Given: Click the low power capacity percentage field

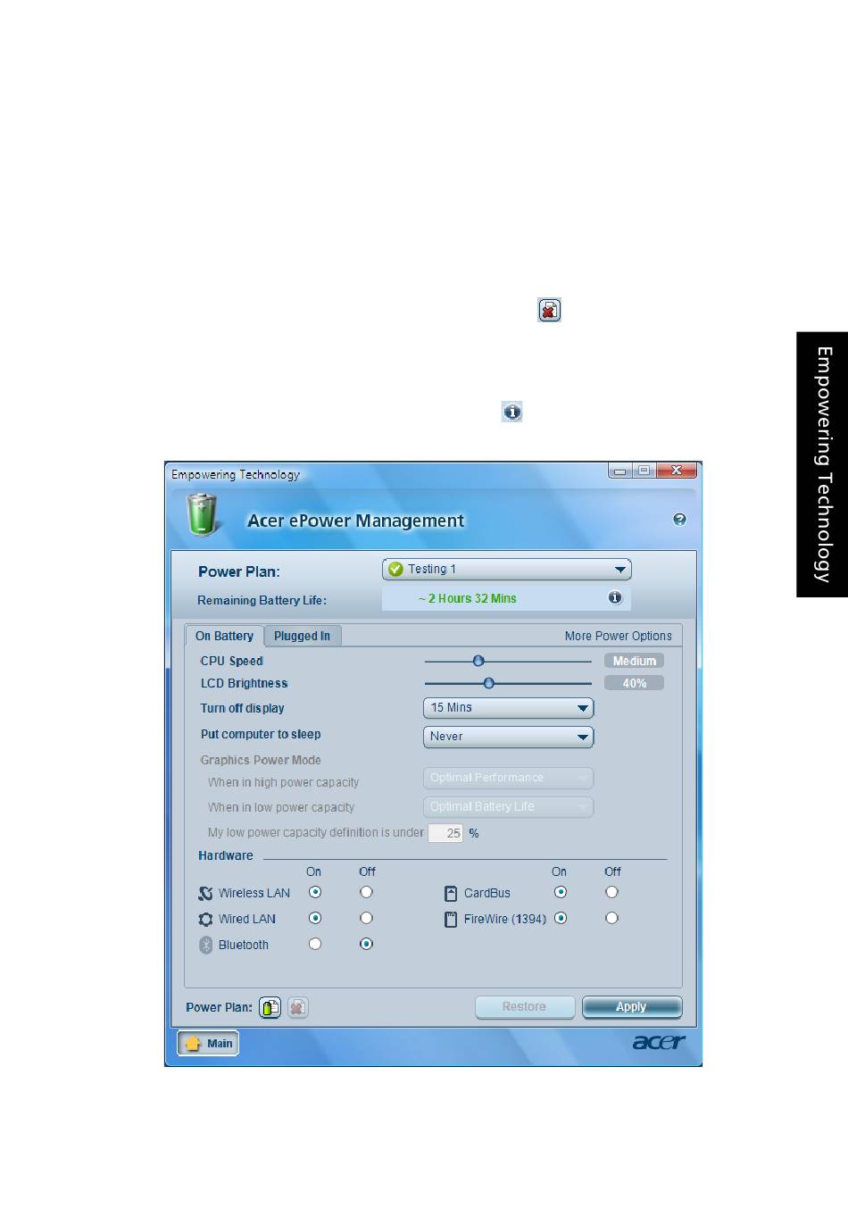Looking at the screenshot, I should pyautogui.click(x=445, y=833).
